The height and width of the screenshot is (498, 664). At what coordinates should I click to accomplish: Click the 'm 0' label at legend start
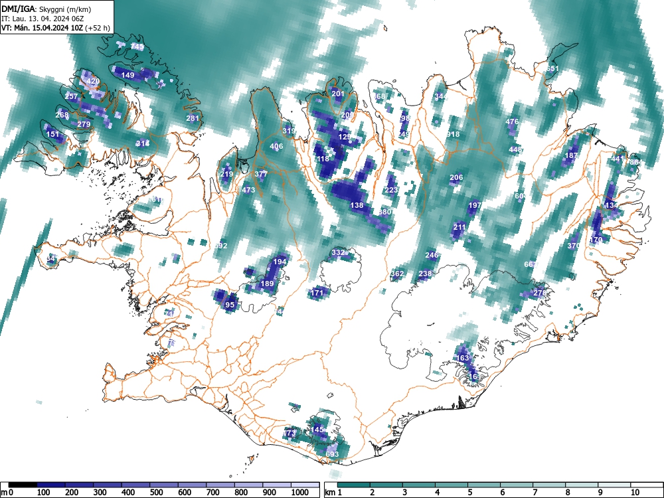(x=7, y=493)
